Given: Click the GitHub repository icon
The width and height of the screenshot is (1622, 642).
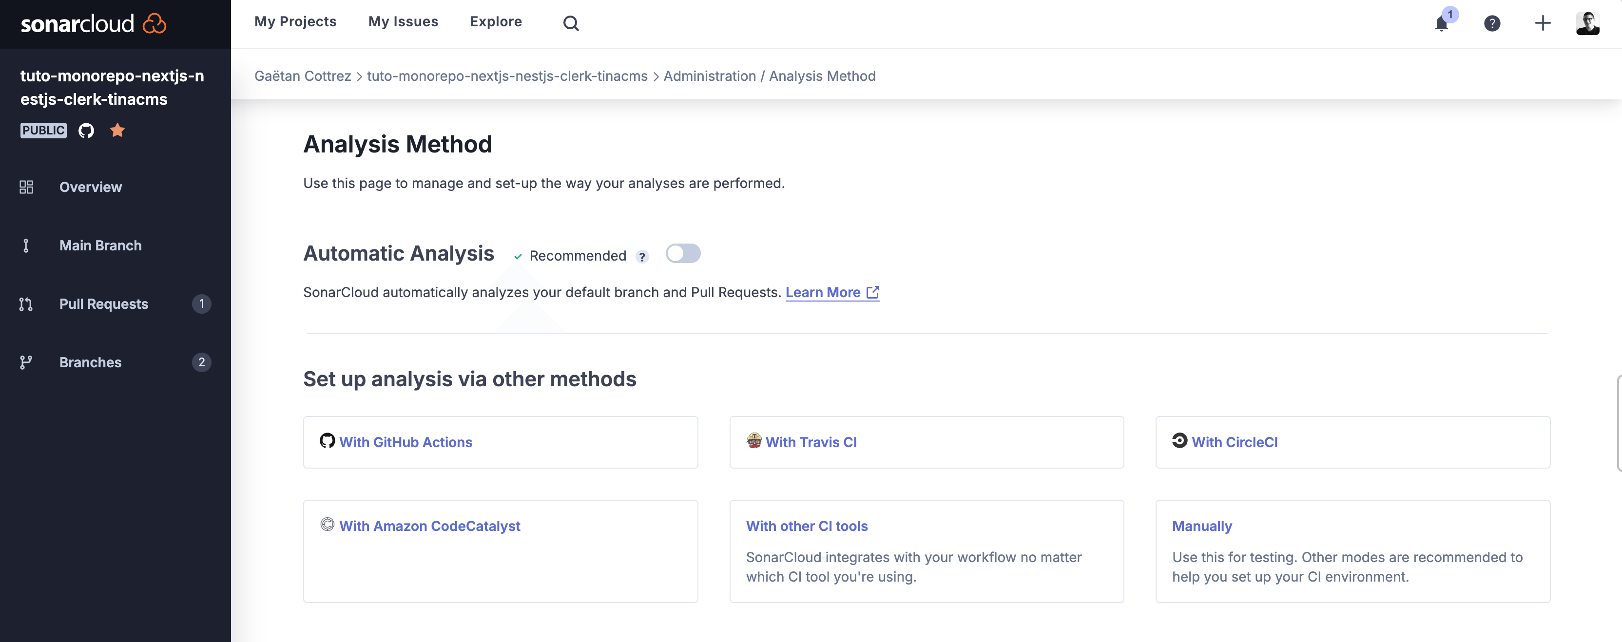Looking at the screenshot, I should click(86, 130).
